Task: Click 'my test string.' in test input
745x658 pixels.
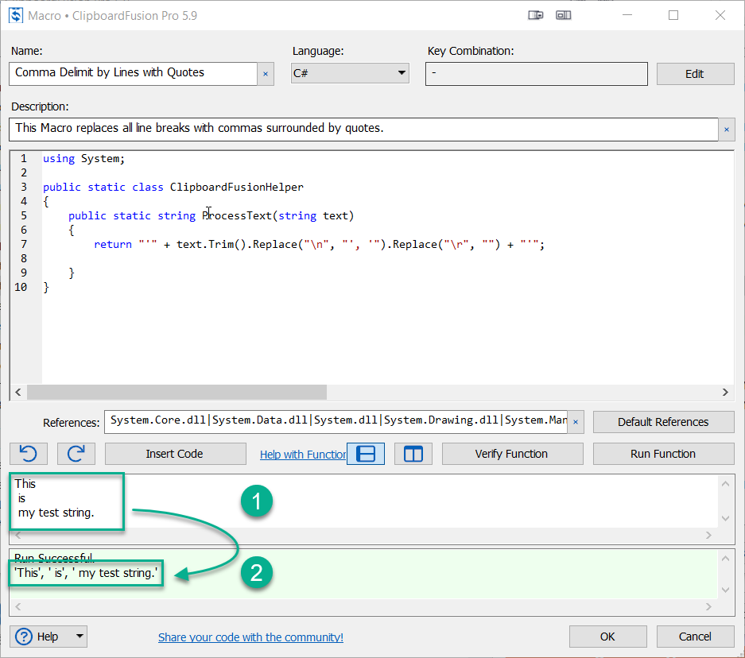Action: [x=56, y=513]
